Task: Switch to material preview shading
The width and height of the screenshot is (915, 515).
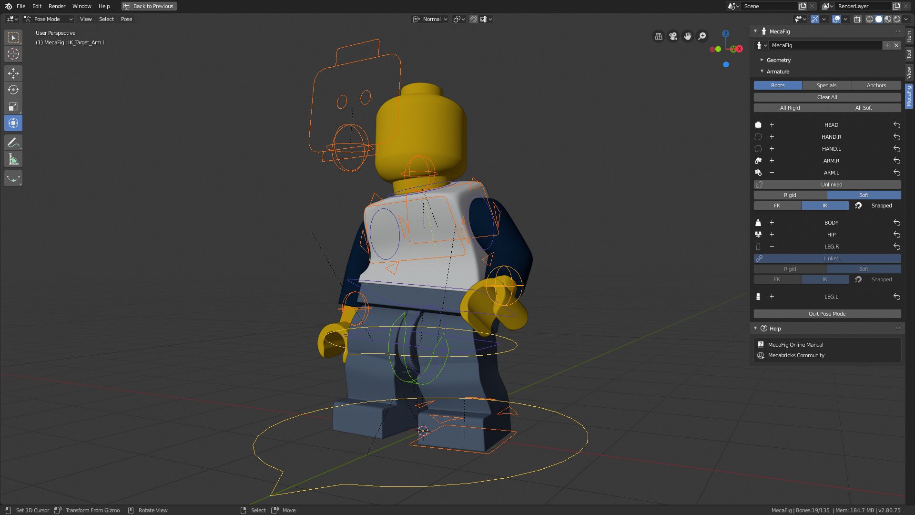Action: pyautogui.click(x=888, y=19)
